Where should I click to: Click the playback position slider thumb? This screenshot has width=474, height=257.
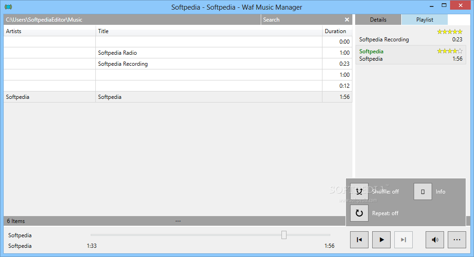point(284,234)
